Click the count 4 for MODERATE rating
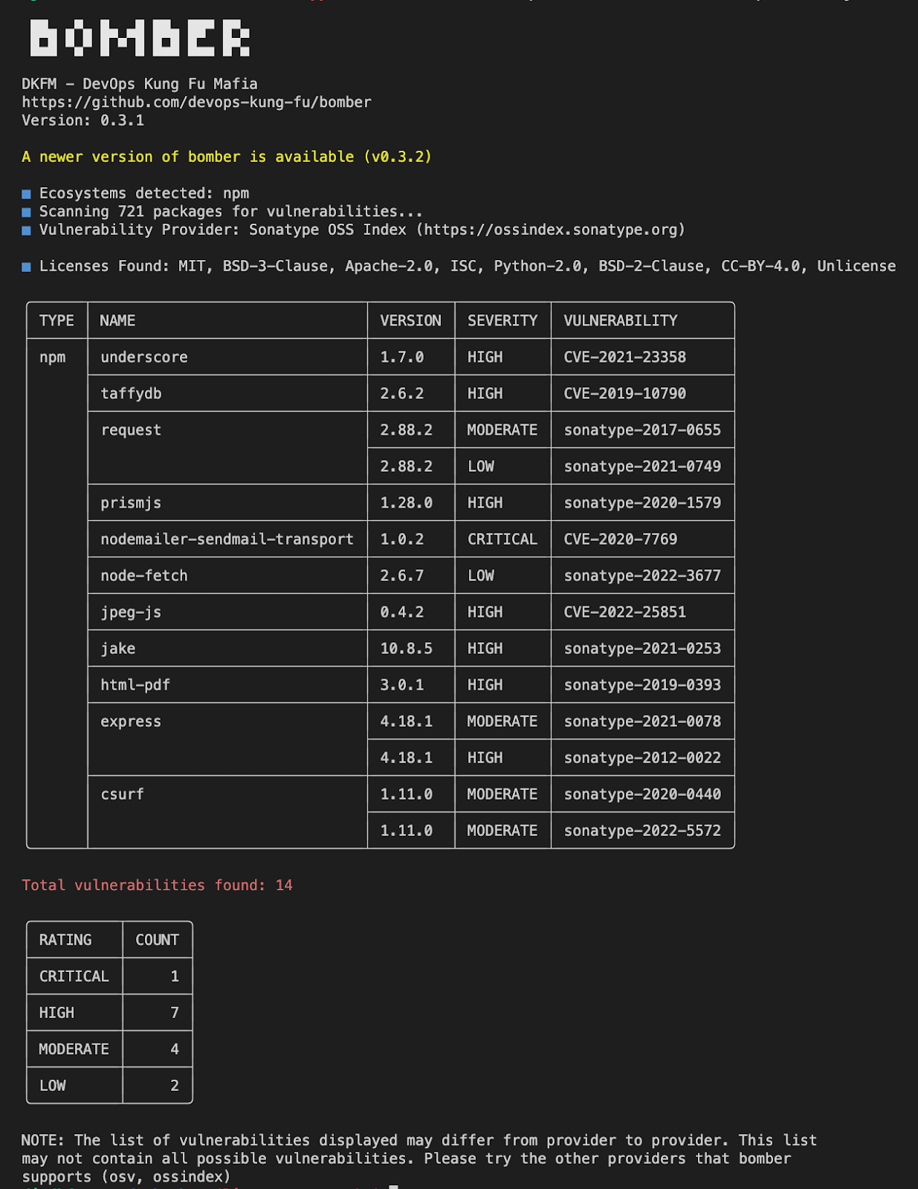 pos(175,1049)
